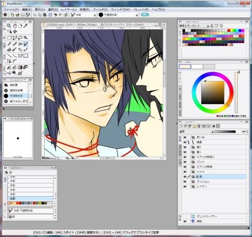
Task: Hide the 肌 layer
Action: coord(185,177)
